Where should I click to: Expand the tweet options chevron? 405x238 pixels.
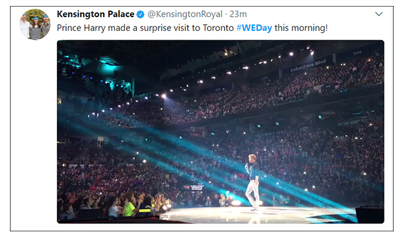tap(379, 14)
